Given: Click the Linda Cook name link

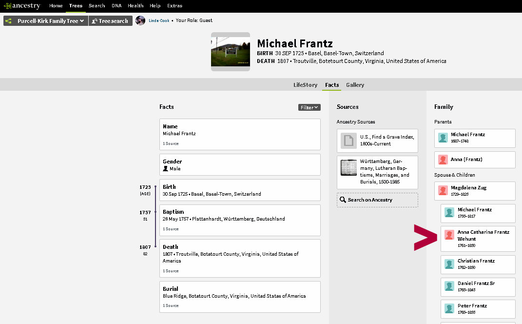Looking at the screenshot, I should 159,20.
